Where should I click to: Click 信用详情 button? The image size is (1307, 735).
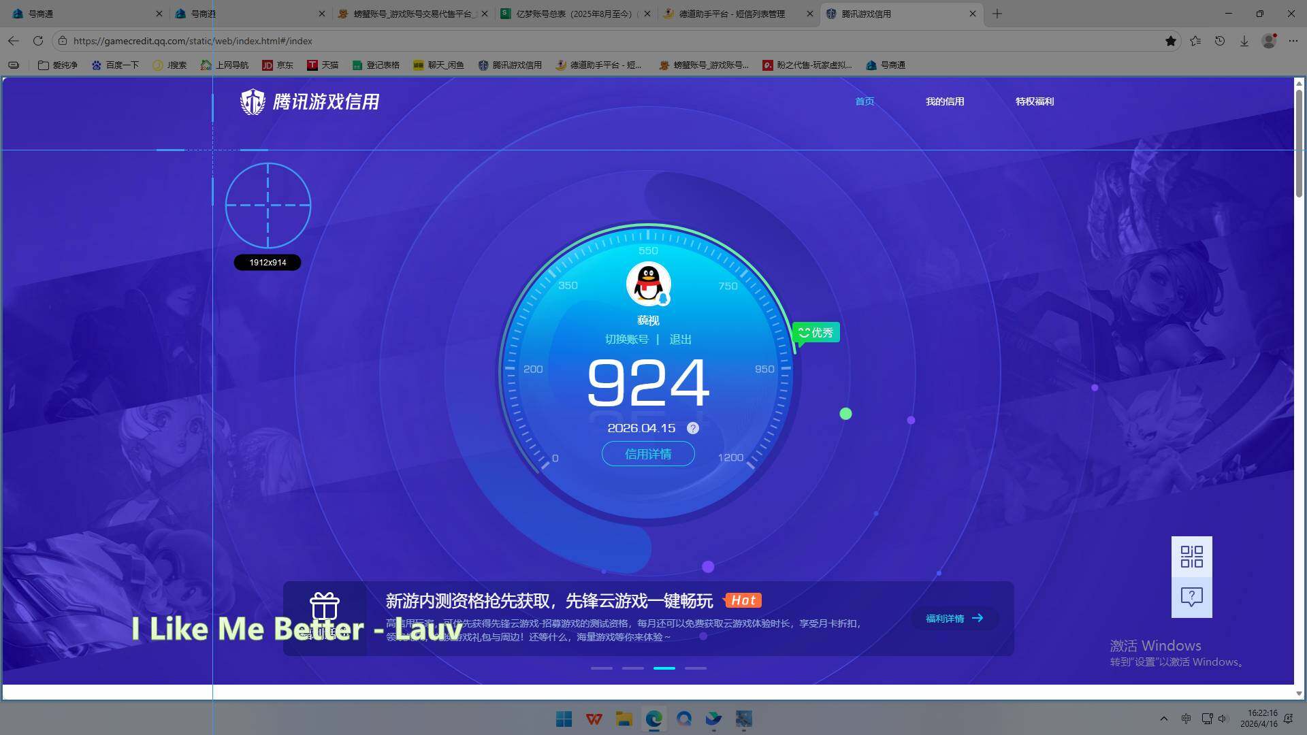point(648,454)
